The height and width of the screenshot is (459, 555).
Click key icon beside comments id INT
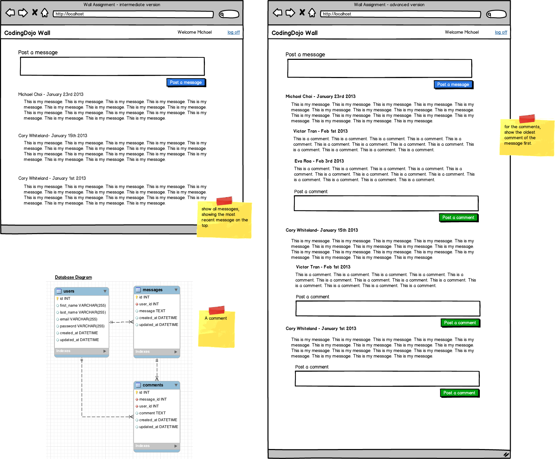137,392
